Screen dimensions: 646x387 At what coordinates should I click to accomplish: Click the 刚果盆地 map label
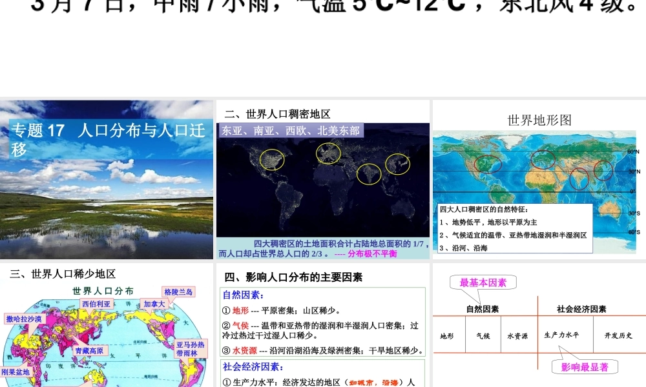pyautogui.click(x=16, y=372)
